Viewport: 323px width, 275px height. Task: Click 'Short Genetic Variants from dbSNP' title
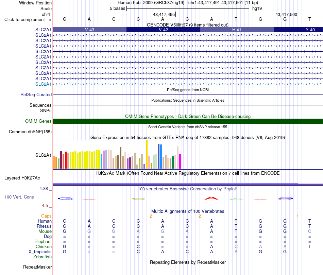(x=188, y=127)
